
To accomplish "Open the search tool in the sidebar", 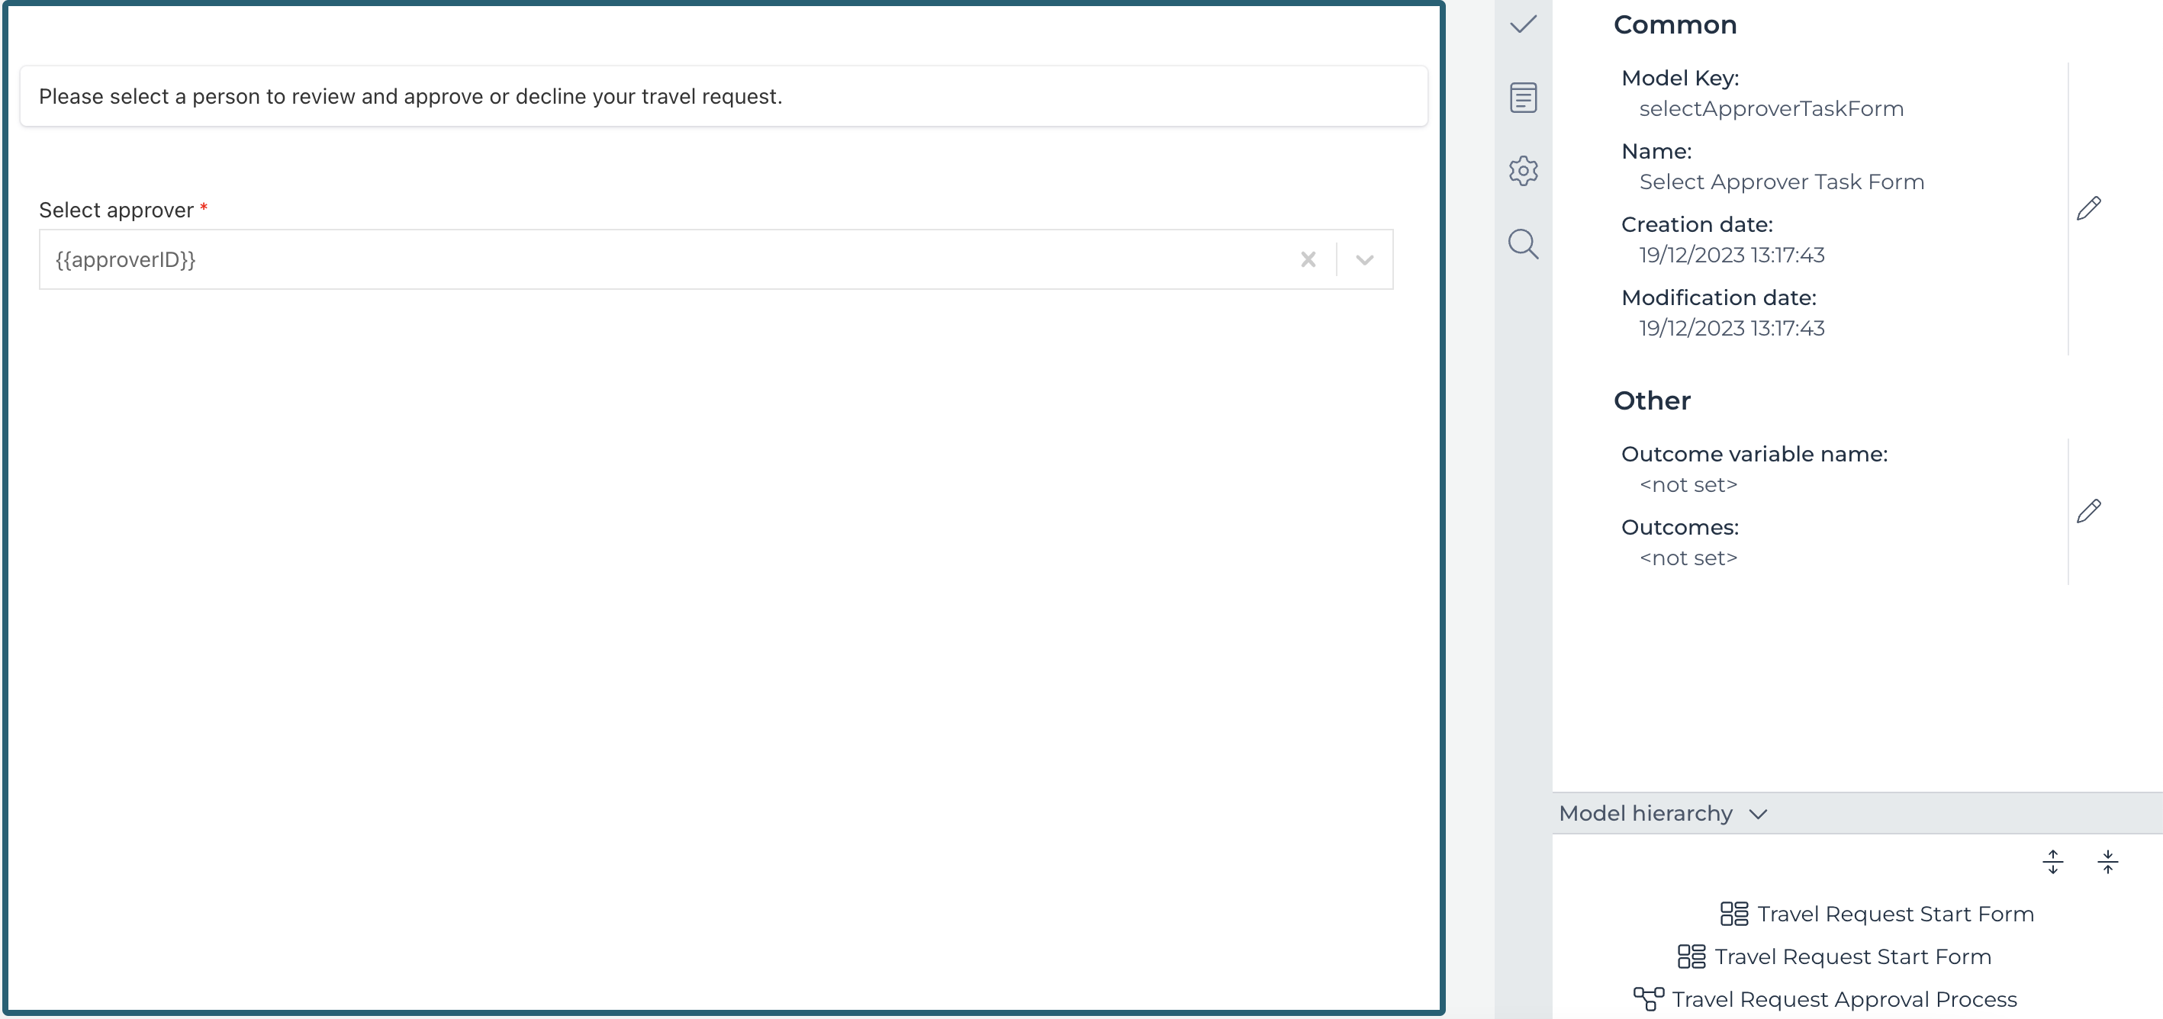I will 1523,244.
